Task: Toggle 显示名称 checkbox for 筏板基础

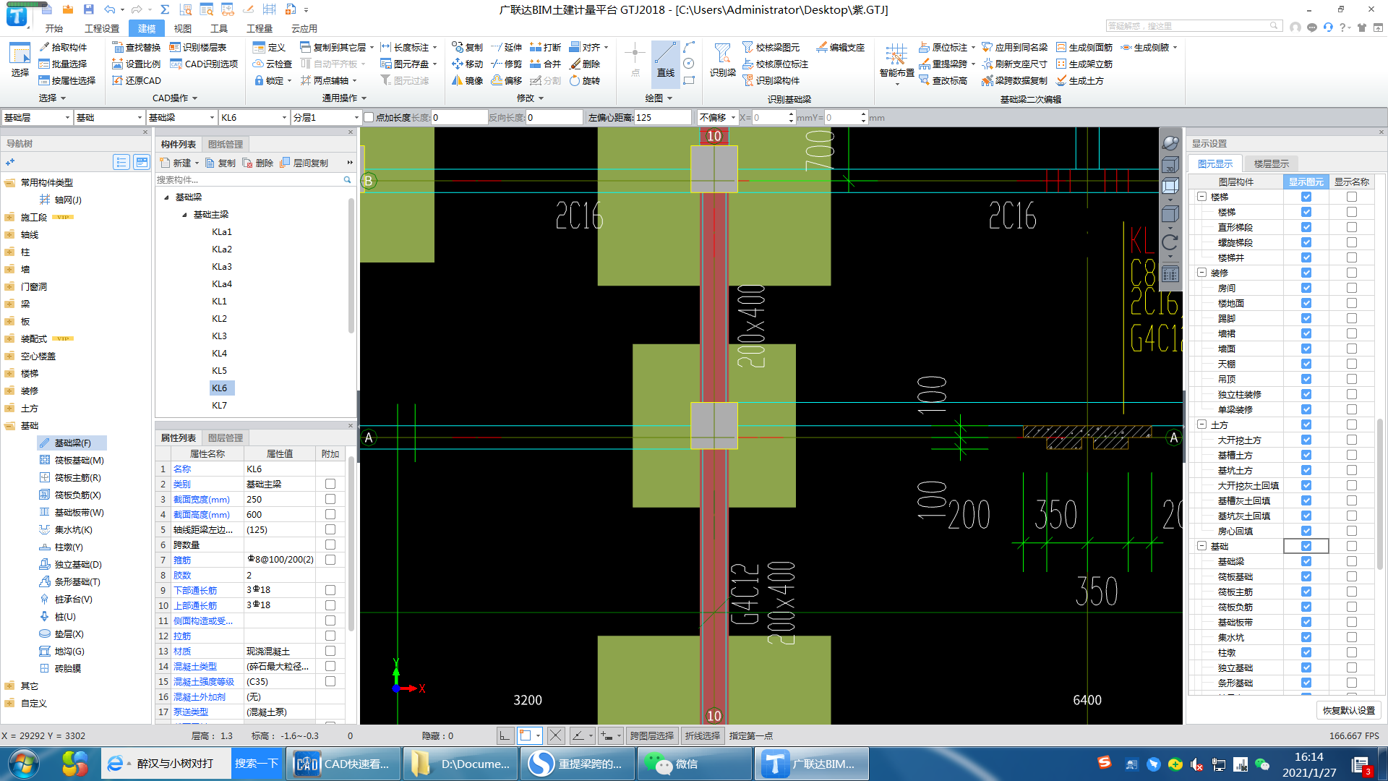Action: point(1352,576)
